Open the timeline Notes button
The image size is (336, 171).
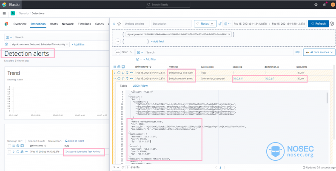point(205,24)
